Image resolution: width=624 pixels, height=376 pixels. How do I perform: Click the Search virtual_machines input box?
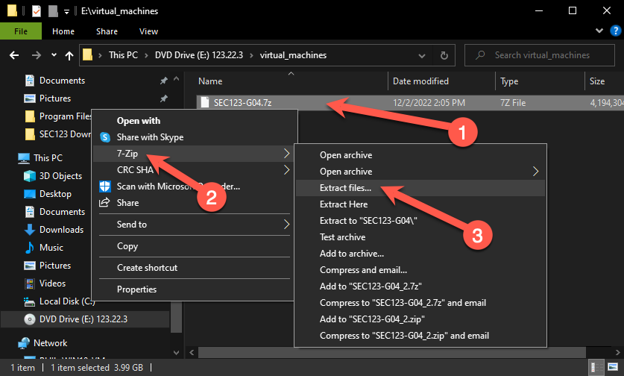(x=542, y=55)
